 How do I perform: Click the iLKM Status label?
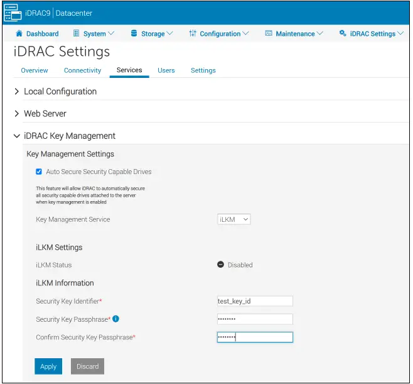coord(54,265)
